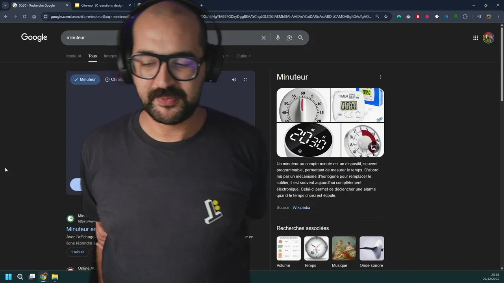Start voice search with microphone icon

point(278,38)
